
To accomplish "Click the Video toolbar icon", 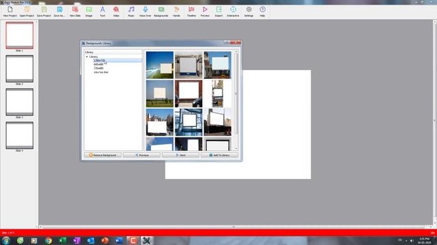I will coord(116,12).
